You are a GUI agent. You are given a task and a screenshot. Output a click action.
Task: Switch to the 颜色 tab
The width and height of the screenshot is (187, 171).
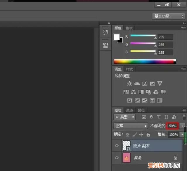pos(118,28)
